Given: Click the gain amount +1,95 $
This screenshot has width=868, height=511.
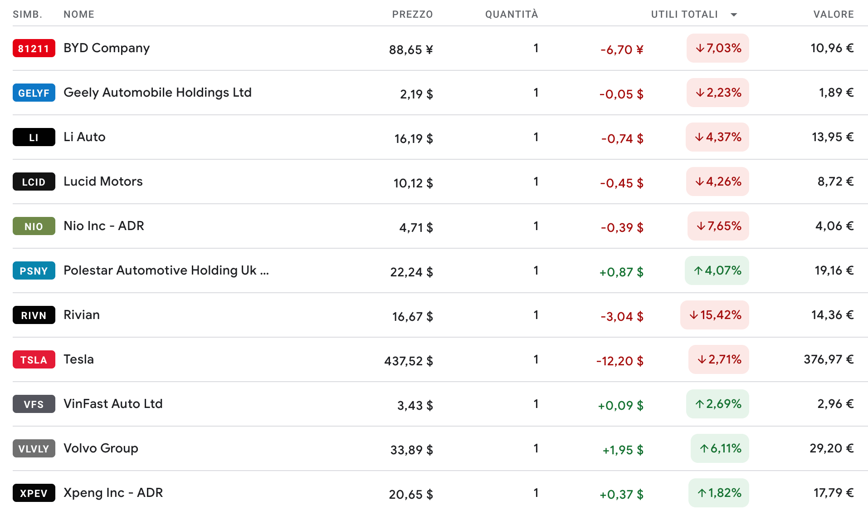Looking at the screenshot, I should [623, 450].
